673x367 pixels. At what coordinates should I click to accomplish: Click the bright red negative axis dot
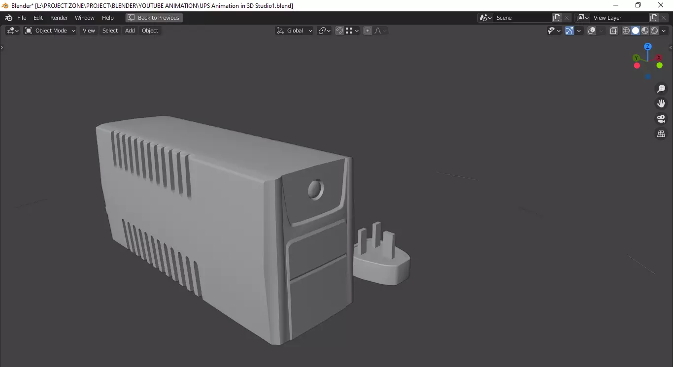click(x=637, y=66)
